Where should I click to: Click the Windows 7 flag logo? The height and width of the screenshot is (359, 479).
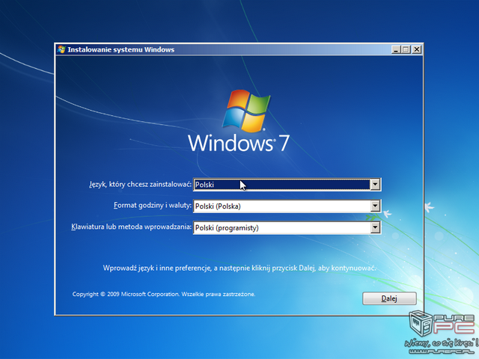[246, 111]
